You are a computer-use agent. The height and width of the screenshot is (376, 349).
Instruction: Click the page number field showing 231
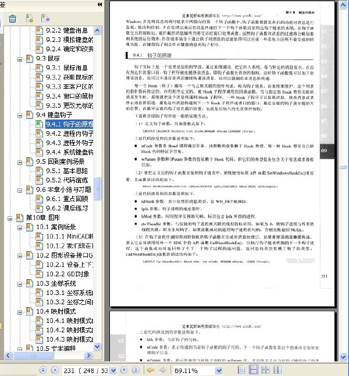[86, 371]
